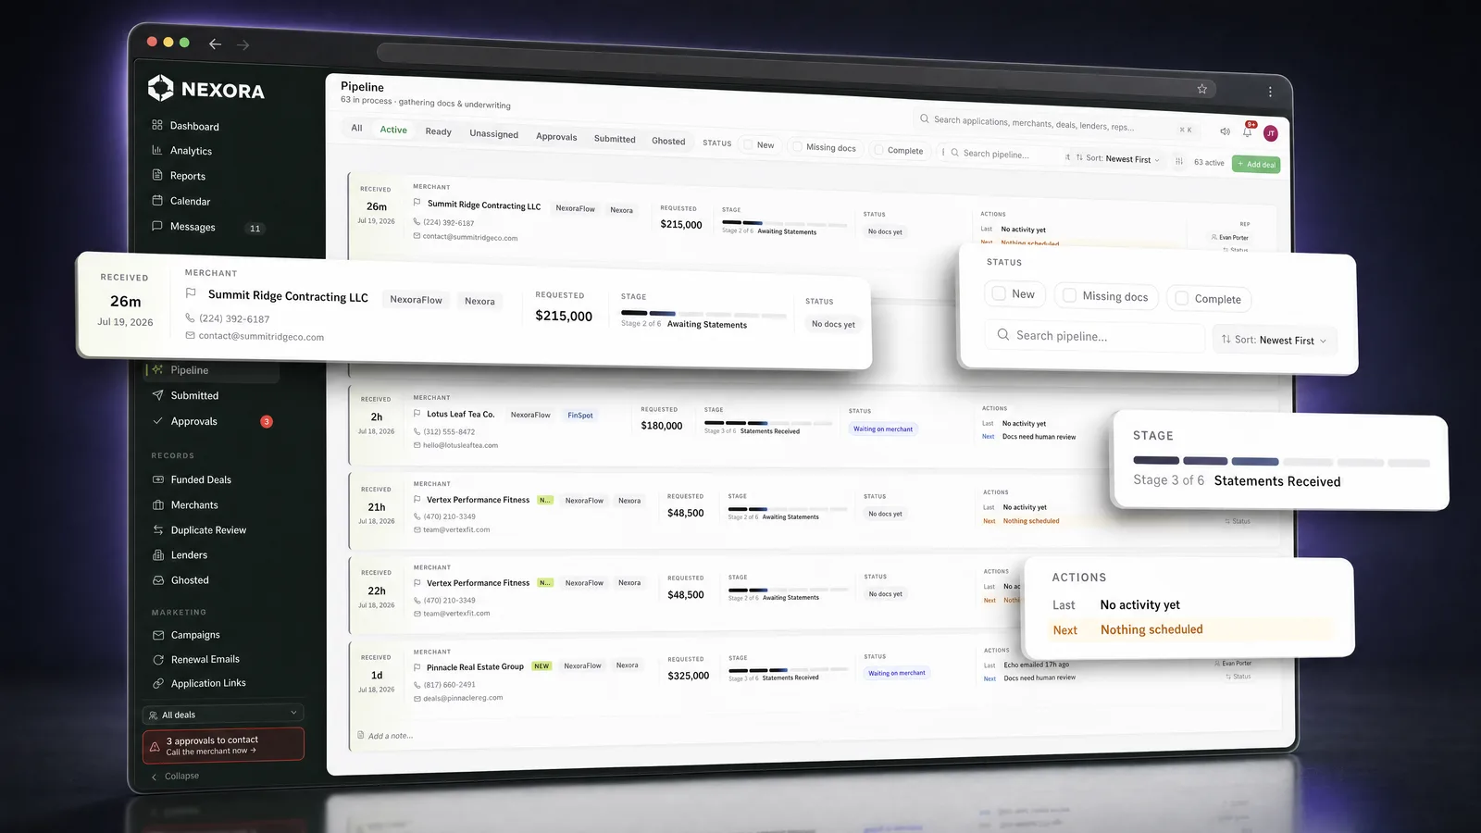The width and height of the screenshot is (1481, 833).
Task: Open Pipeline item in sidebar
Action: 212,370
